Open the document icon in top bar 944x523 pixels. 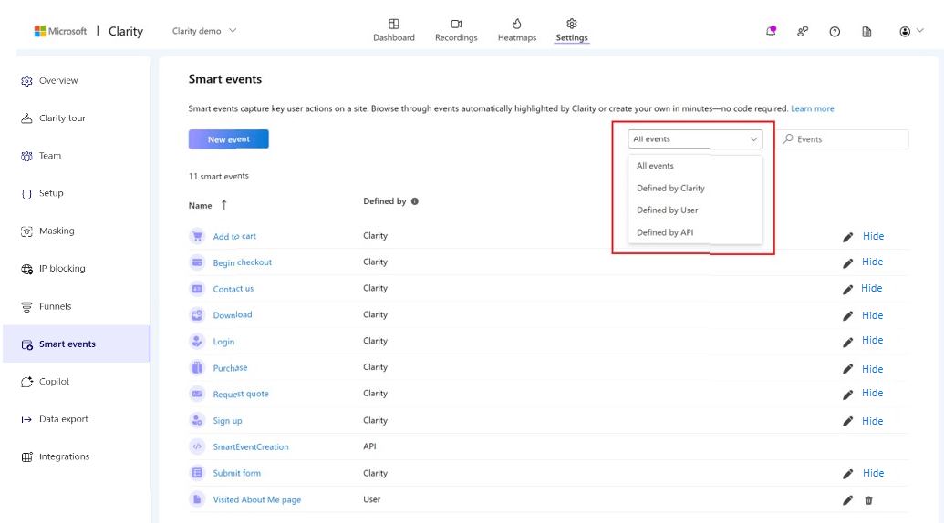[x=866, y=31]
